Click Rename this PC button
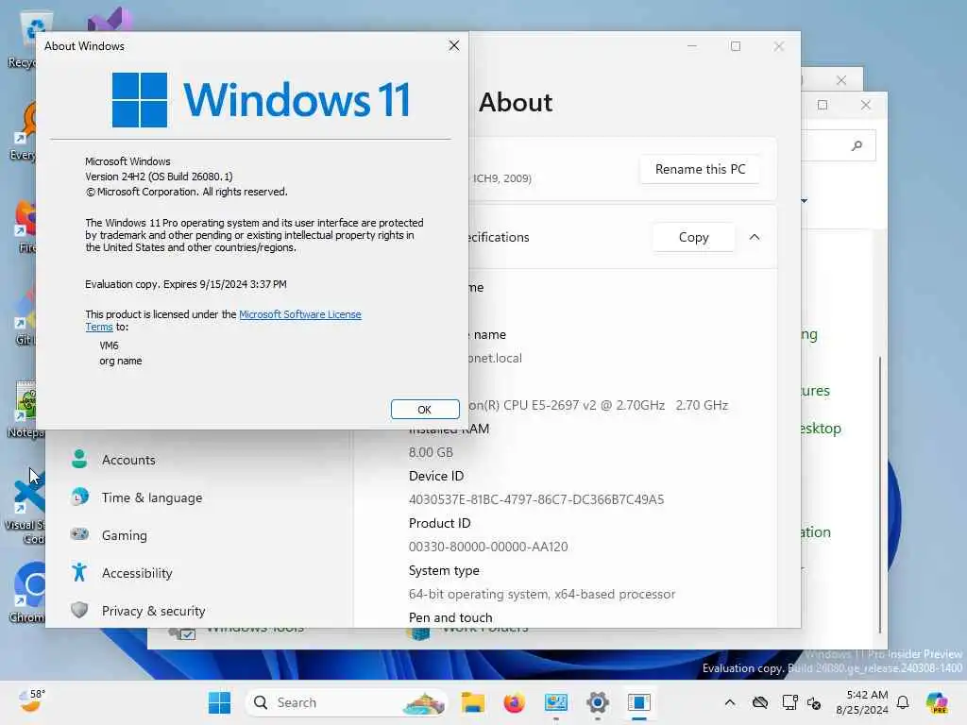This screenshot has width=967, height=725. 700,169
